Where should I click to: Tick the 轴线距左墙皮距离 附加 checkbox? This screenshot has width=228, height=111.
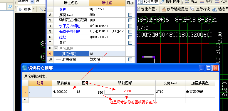130,20
